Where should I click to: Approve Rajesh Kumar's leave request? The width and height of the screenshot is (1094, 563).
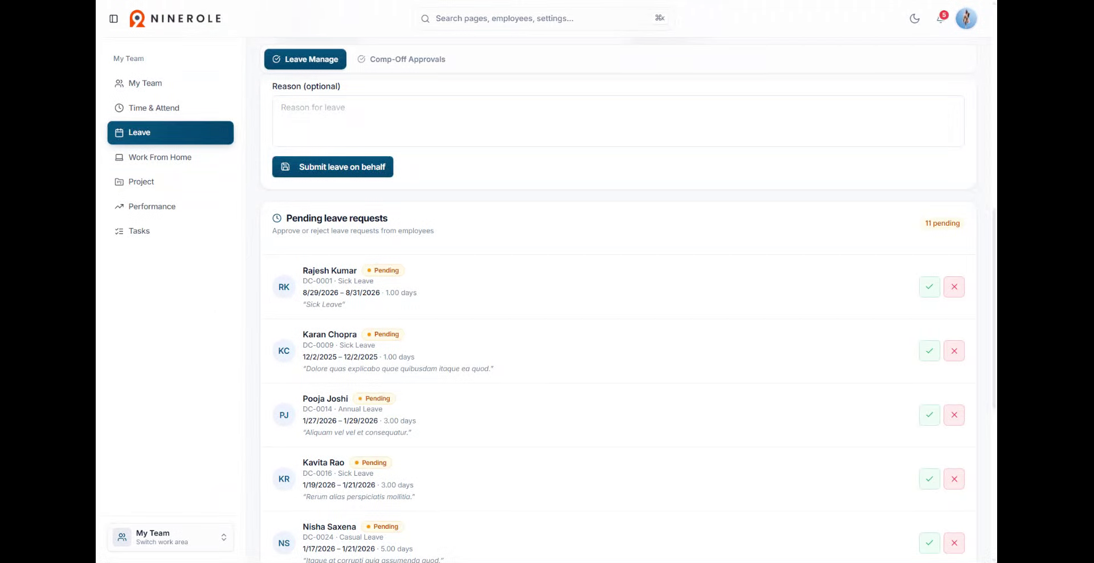[929, 287]
